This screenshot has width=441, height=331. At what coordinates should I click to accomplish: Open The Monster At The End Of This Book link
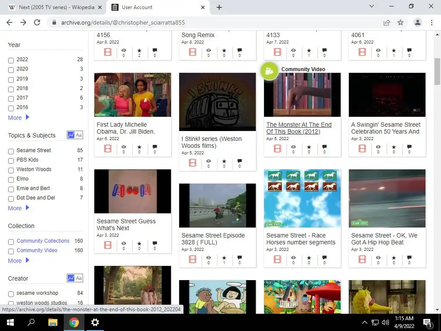[x=299, y=128]
